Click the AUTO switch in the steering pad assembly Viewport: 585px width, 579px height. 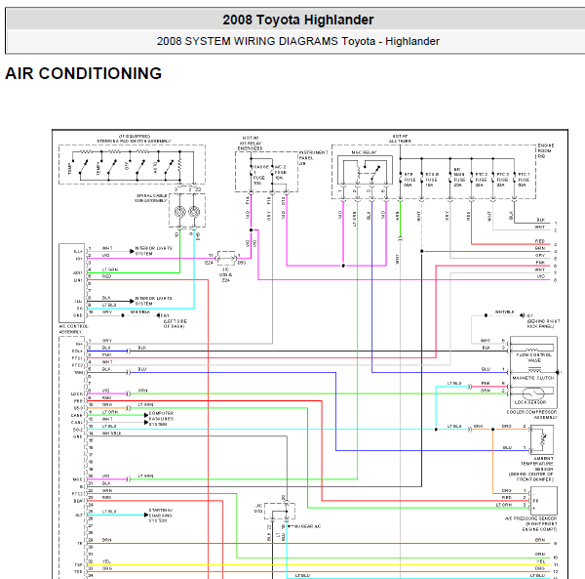(x=169, y=167)
